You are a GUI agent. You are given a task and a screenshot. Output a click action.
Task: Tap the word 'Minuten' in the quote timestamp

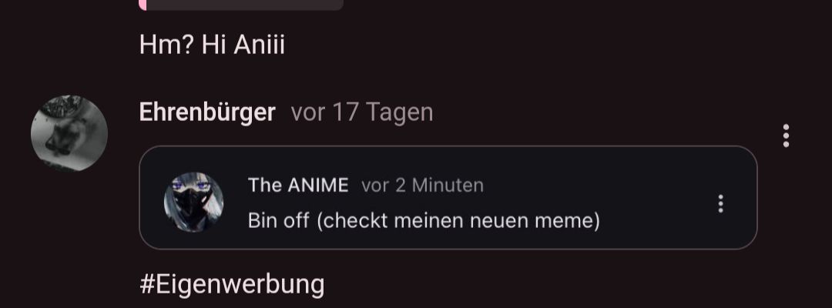point(448,185)
